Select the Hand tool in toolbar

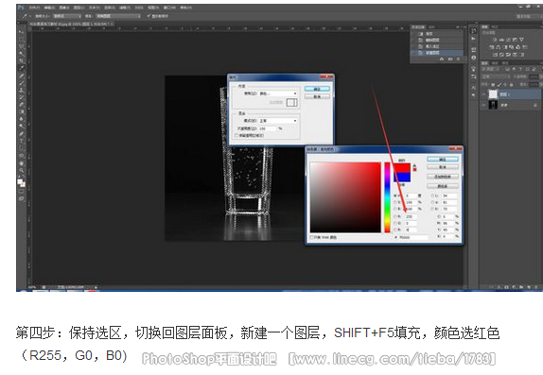[22, 162]
